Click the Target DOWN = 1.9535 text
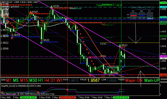The height and width of the screenshot is (99, 167). coord(109,5)
